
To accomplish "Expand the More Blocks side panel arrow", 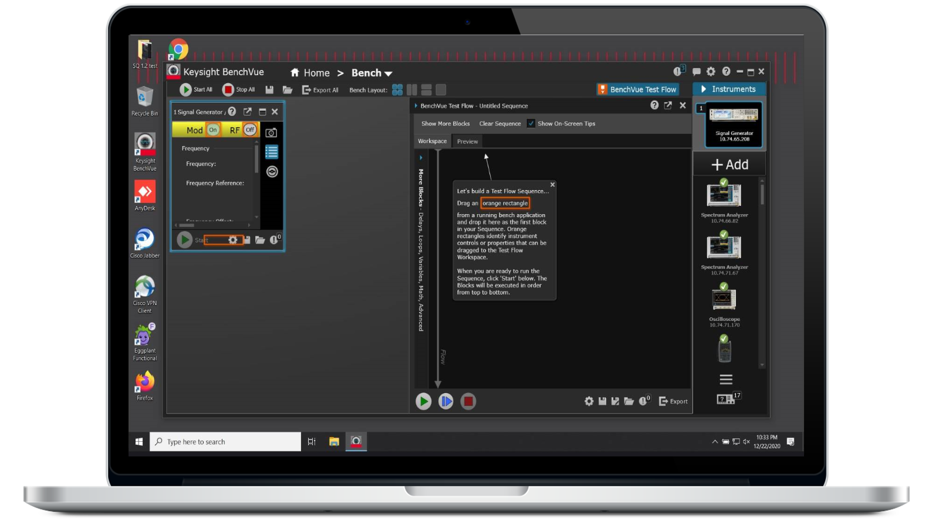I will point(421,158).
